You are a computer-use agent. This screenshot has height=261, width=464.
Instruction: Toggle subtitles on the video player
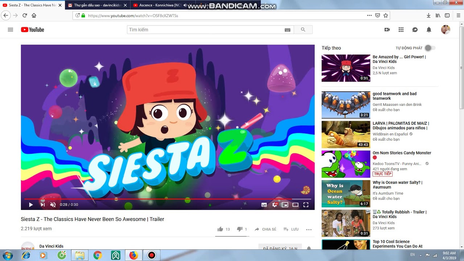264,205
